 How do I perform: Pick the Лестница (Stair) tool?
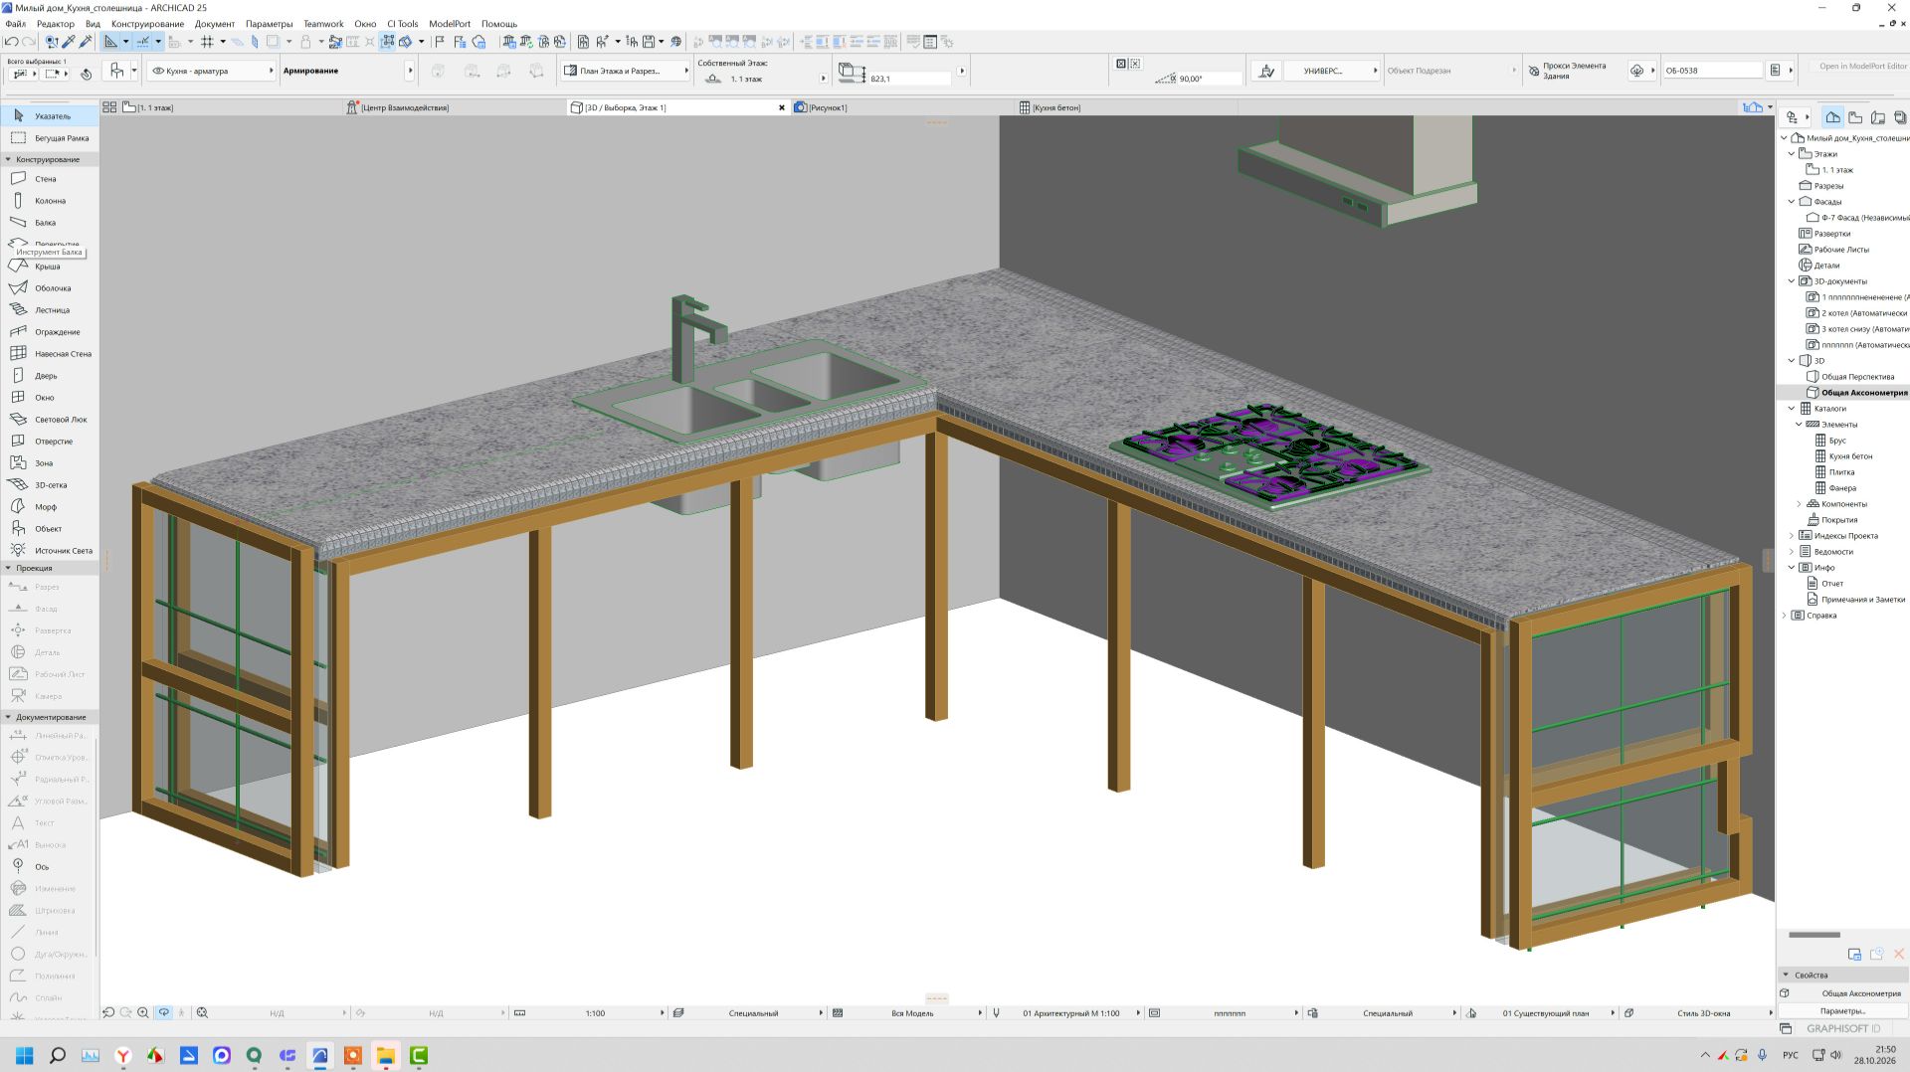(x=48, y=310)
